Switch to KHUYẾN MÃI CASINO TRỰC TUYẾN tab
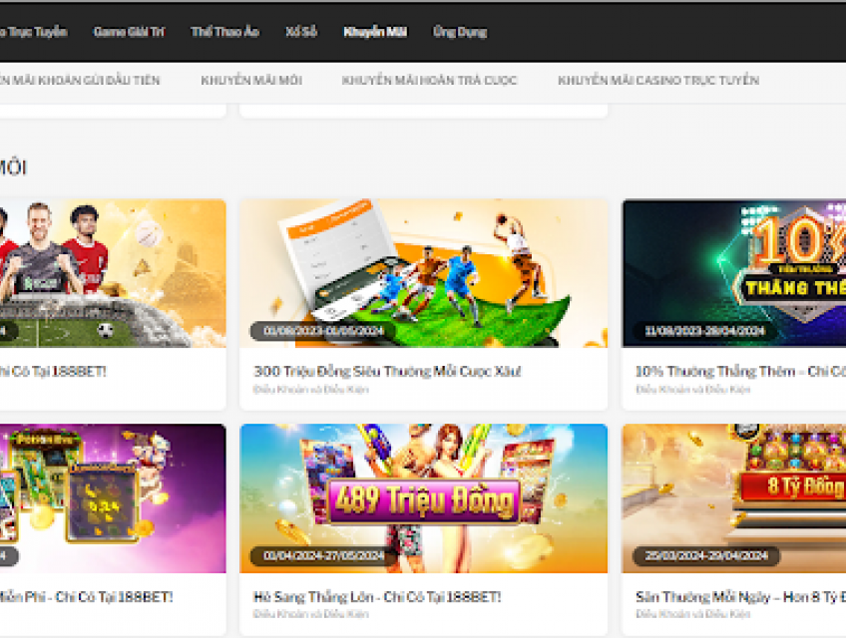 pyautogui.click(x=658, y=81)
